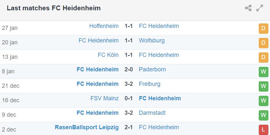The width and height of the screenshot is (270, 135).
Task: Click the W badge for Darmstadt match
Action: (x=263, y=115)
